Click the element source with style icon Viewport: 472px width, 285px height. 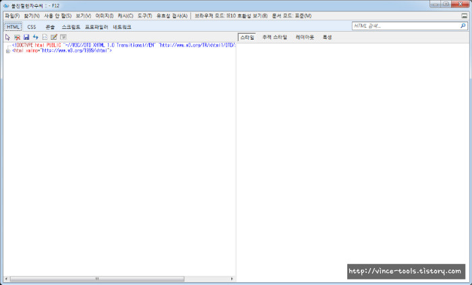point(45,37)
